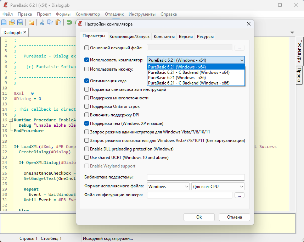Enable 'Поддержка OnError строк' checkbox
The width and height of the screenshot is (304, 242).
coord(87,106)
